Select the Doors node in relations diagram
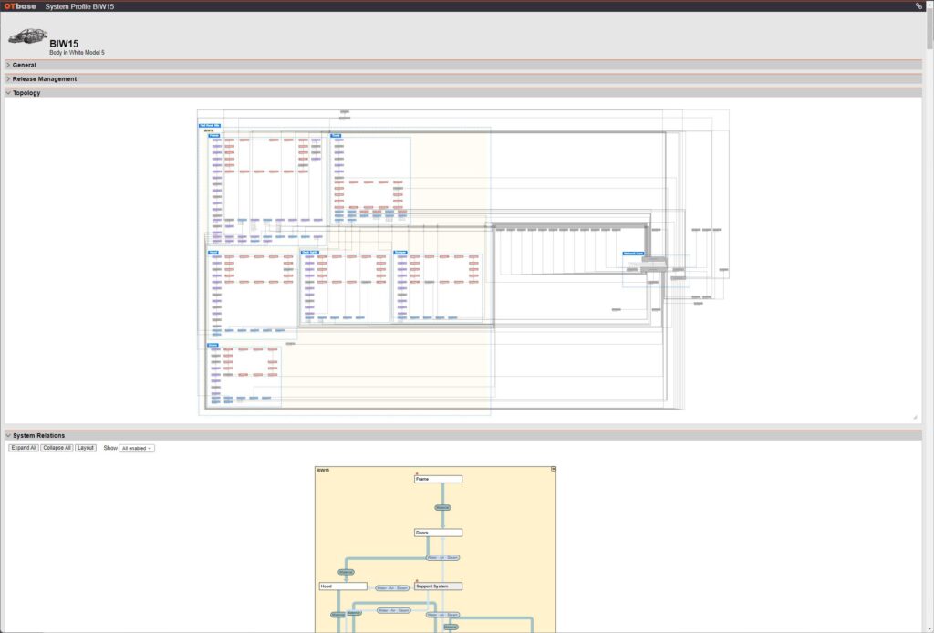The image size is (934, 633). click(x=438, y=533)
